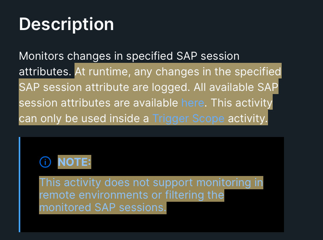This screenshot has height=240, width=323.
Task: Click the word 'attributes.' before the highlight
Action: click(45, 72)
